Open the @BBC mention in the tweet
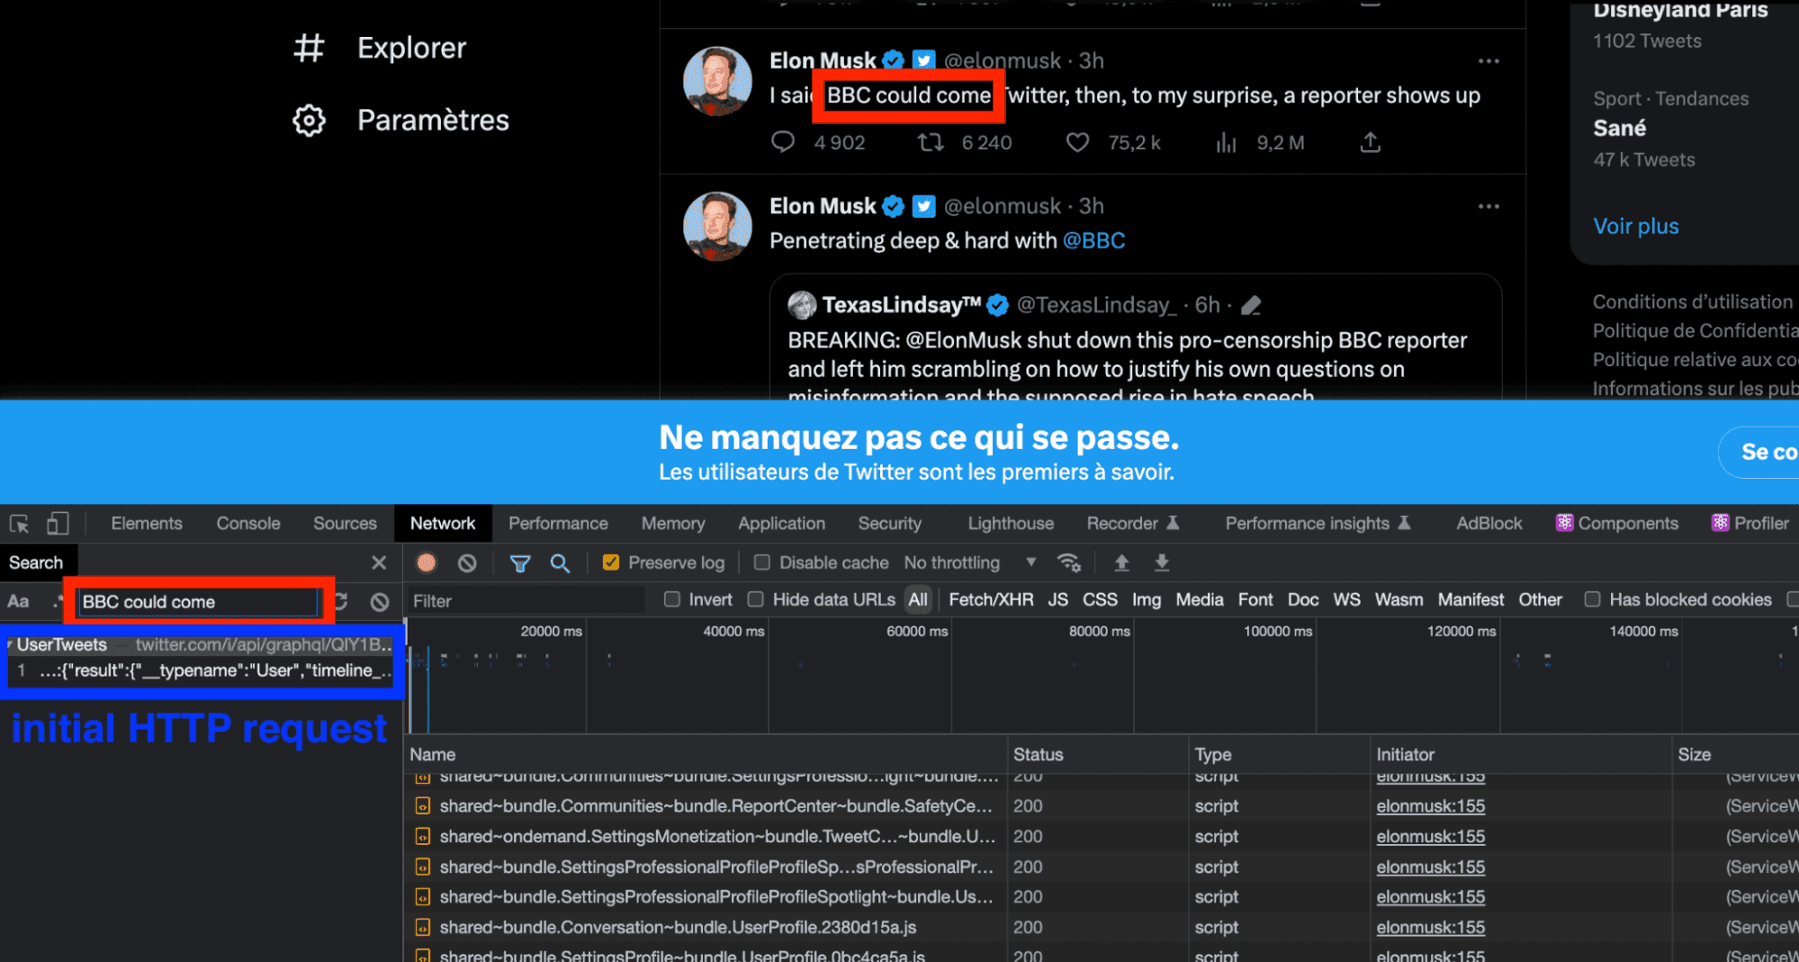Screen dimensions: 1799x962 pyautogui.click(x=1094, y=240)
